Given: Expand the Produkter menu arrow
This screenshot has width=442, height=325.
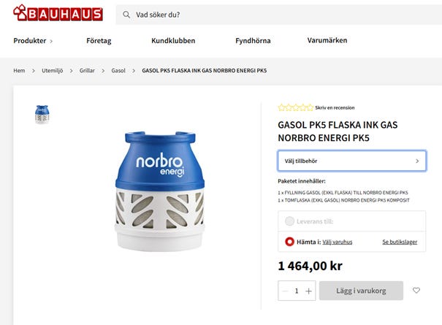Looking at the screenshot, I should [x=51, y=41].
